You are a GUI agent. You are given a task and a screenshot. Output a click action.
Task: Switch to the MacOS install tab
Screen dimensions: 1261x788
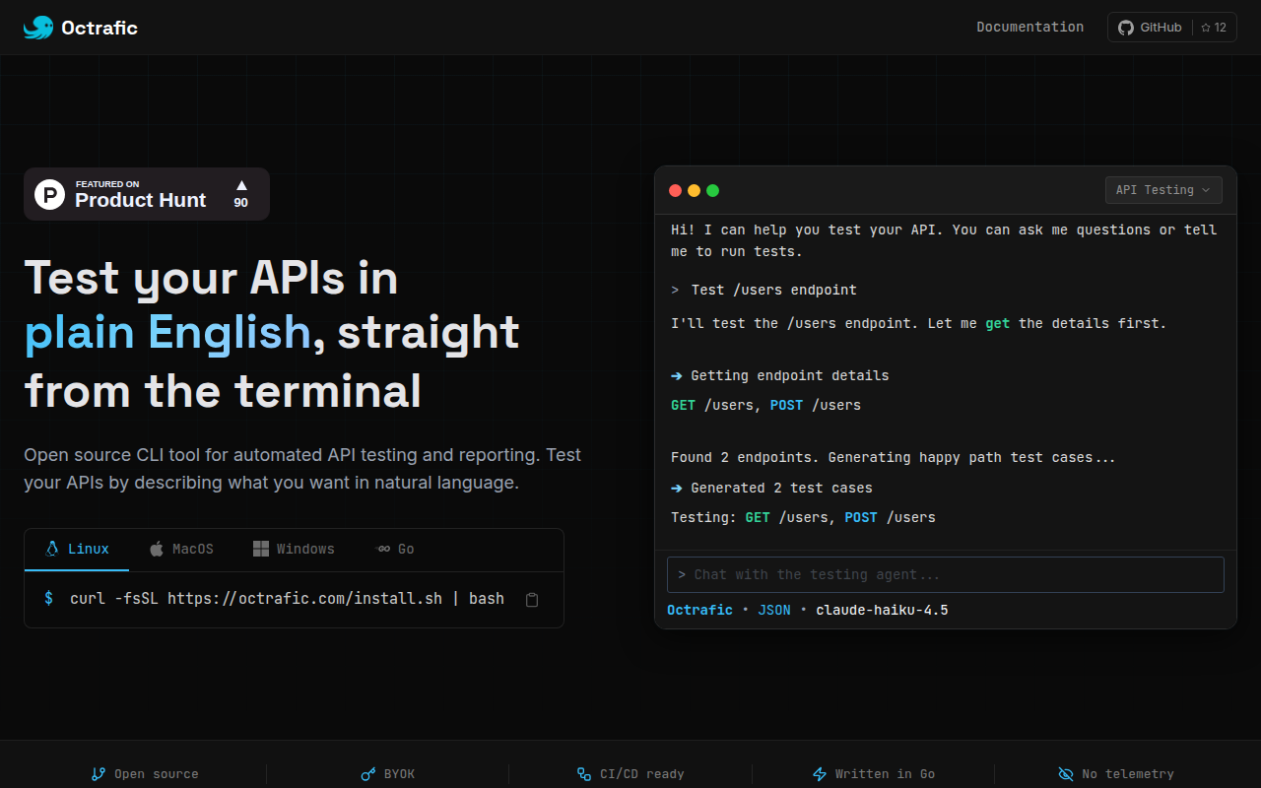pyautogui.click(x=181, y=549)
